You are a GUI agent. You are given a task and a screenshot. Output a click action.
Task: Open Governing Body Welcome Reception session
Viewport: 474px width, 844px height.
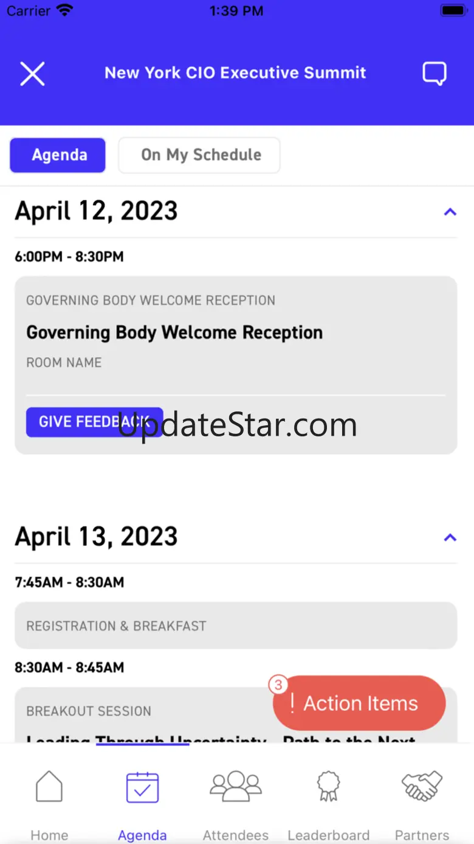coord(174,333)
